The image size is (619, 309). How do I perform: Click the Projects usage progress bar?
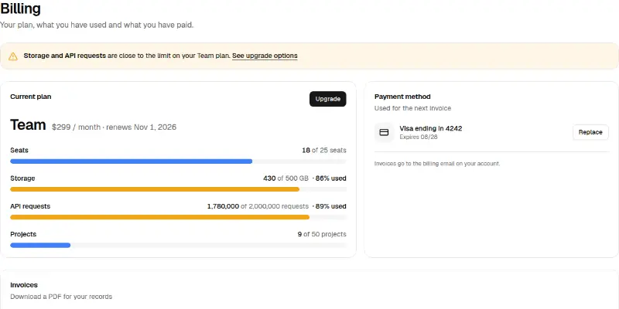[178, 245]
